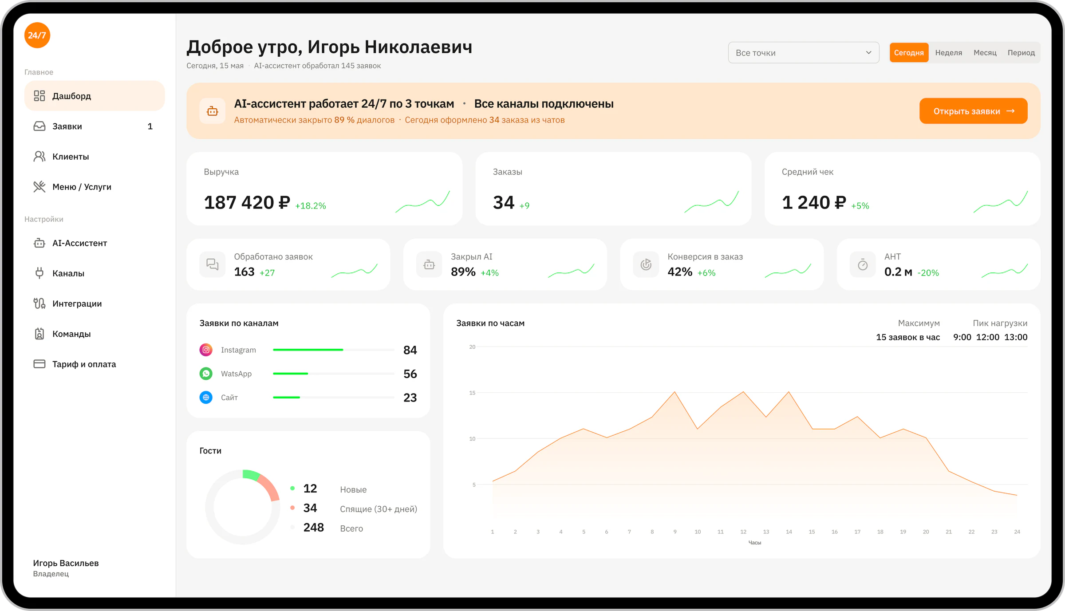The width and height of the screenshot is (1065, 611).
Task: Click the 15 заявок в час maximum value
Action: [x=908, y=337]
